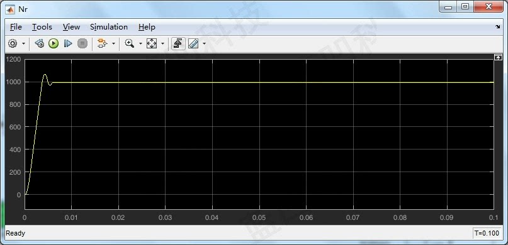Click the 1000 y-axis label
Image resolution: width=508 pixels, height=245 pixels.
point(13,82)
